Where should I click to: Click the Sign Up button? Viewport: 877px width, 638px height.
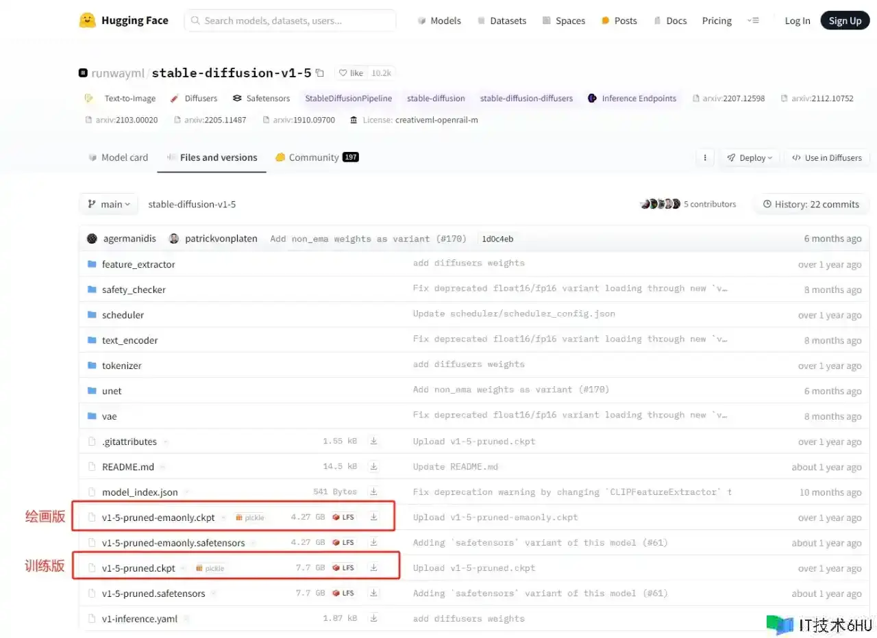tap(845, 21)
